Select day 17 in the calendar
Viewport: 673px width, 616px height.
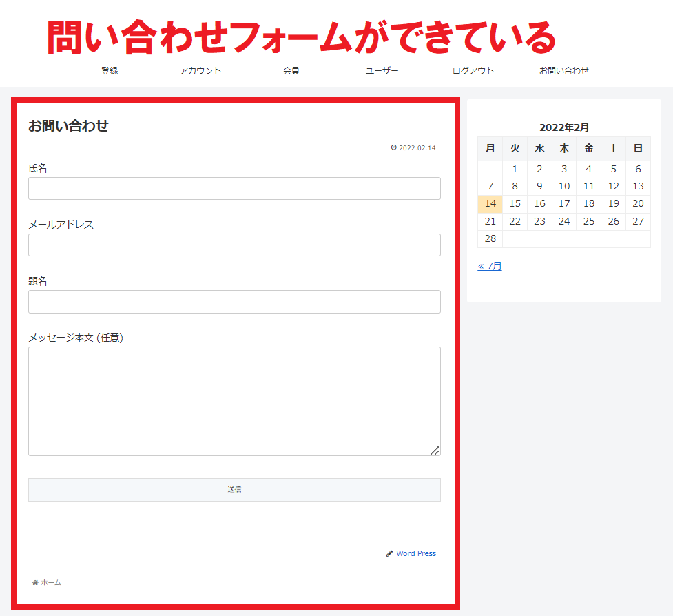point(564,204)
